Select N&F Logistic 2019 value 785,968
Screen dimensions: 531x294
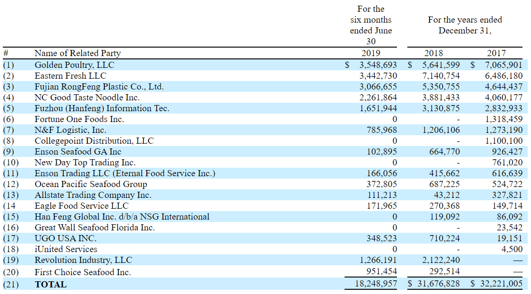382,130
